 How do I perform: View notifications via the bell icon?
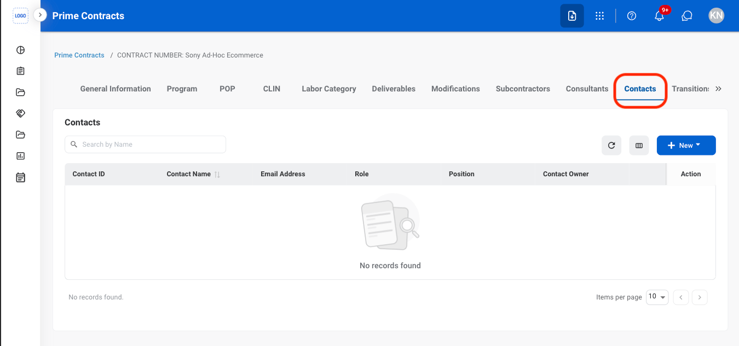(x=660, y=16)
